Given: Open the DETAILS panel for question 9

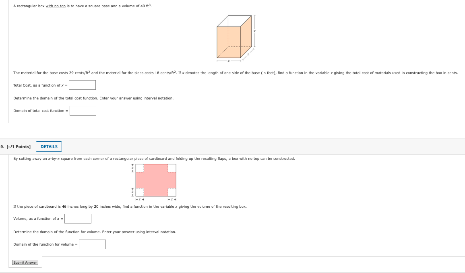Looking at the screenshot, I should 49,147.
